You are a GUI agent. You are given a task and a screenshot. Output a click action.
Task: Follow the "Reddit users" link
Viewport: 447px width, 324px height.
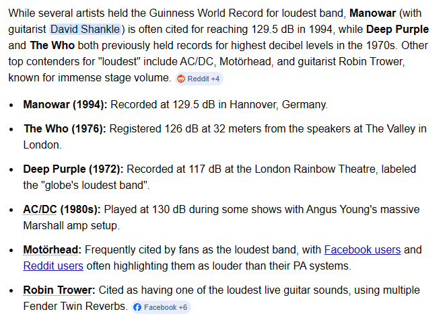53,266
